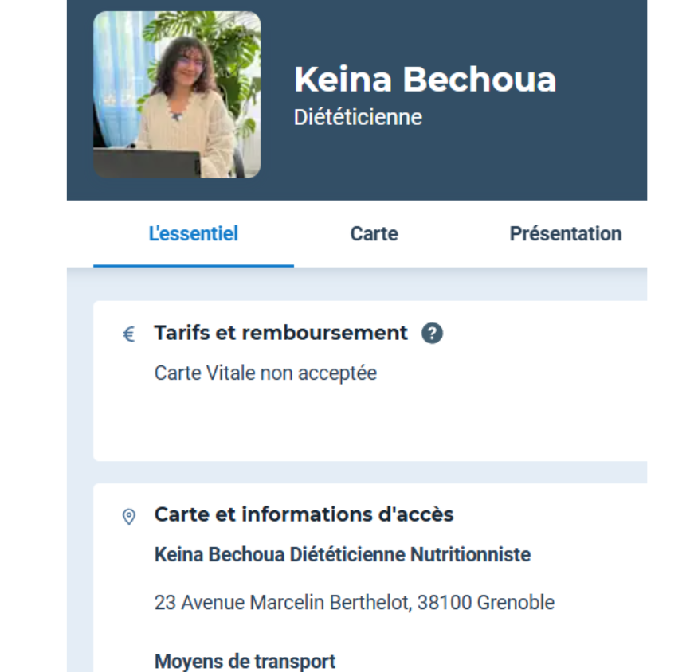This screenshot has height=672, width=690.
Task: Open the Carte tab
Action: (x=374, y=234)
